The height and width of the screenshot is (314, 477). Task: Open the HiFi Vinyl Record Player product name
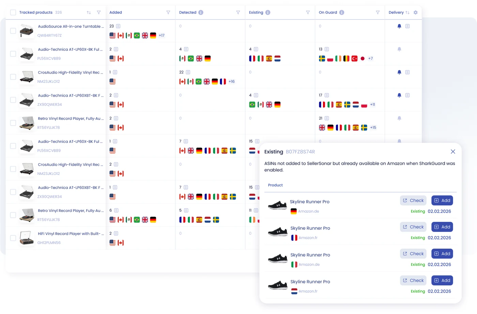point(71,234)
